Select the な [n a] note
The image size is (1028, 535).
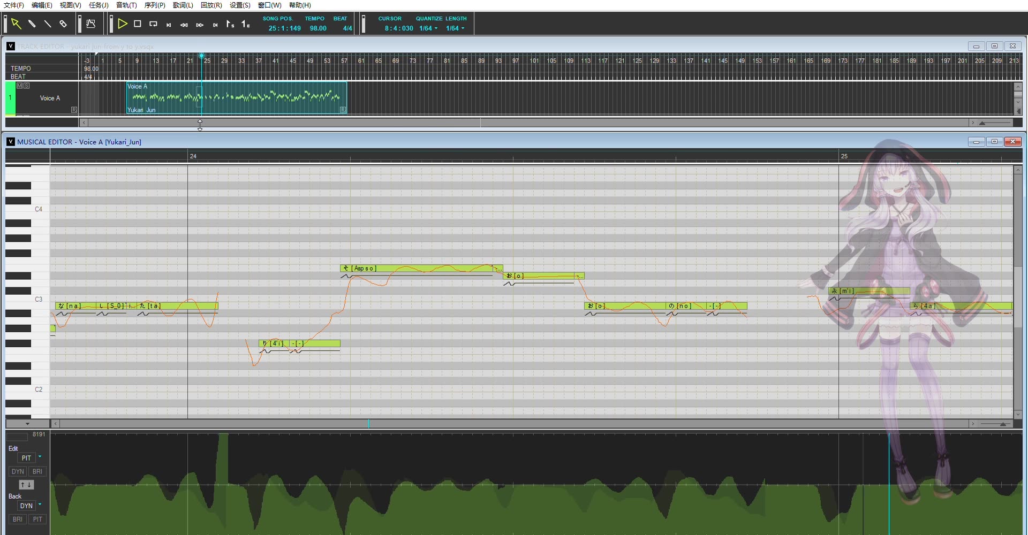[75, 306]
